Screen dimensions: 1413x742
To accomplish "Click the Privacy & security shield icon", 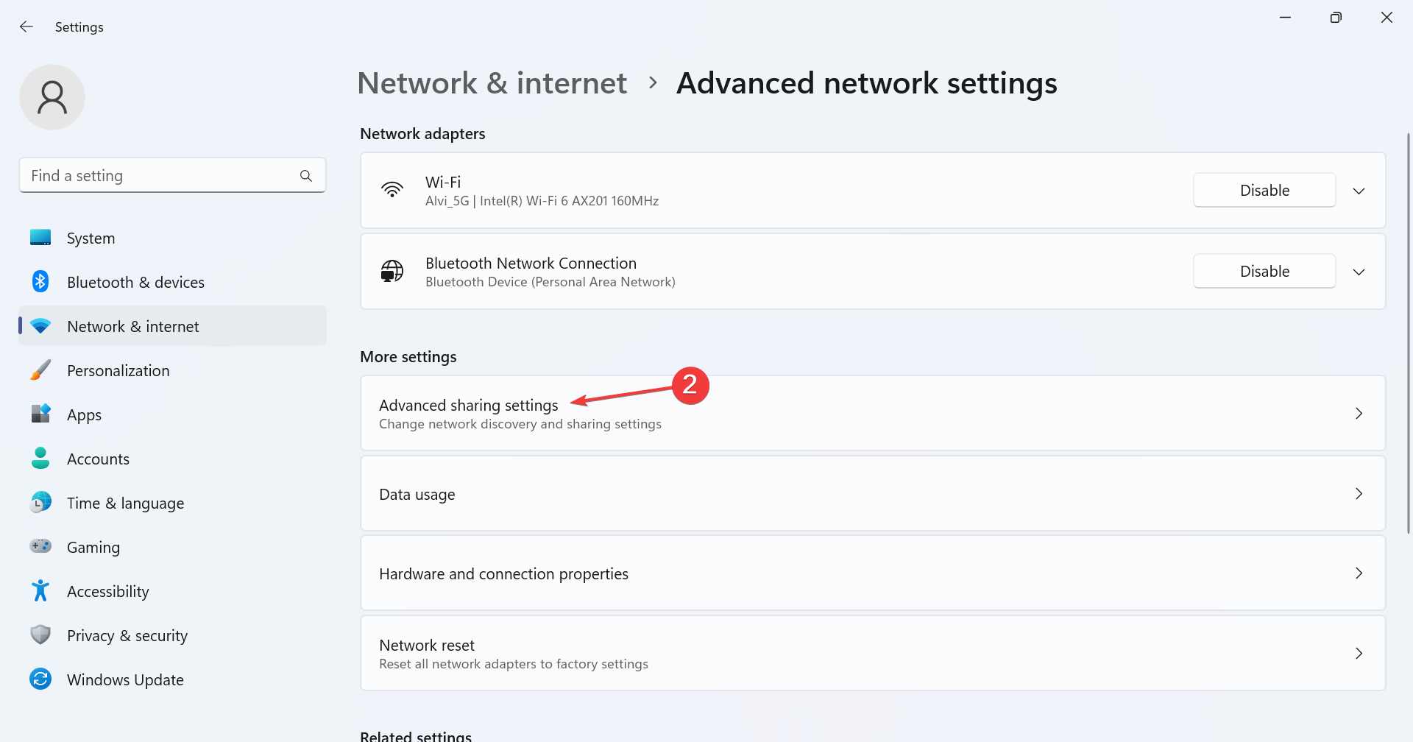I will point(40,635).
